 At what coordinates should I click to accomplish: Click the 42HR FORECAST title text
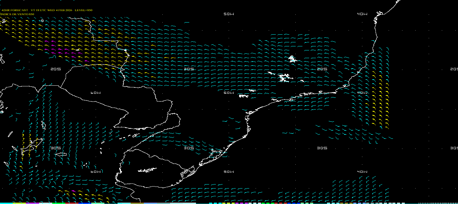tap(15, 10)
